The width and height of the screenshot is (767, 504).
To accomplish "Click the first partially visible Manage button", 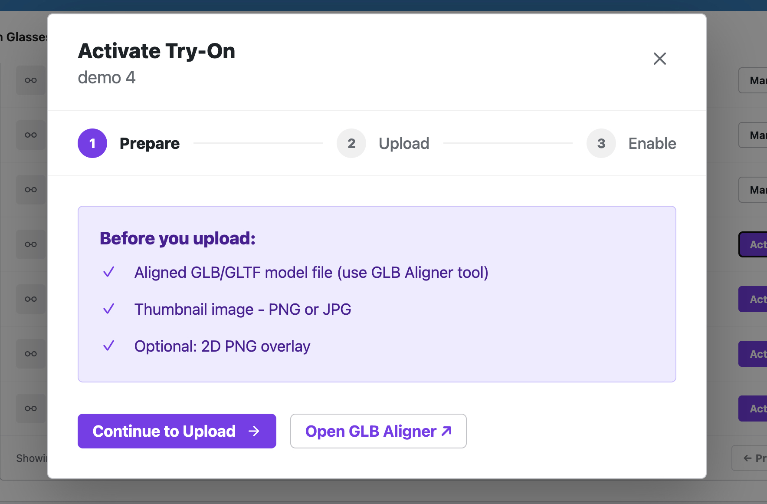I will click(753, 80).
